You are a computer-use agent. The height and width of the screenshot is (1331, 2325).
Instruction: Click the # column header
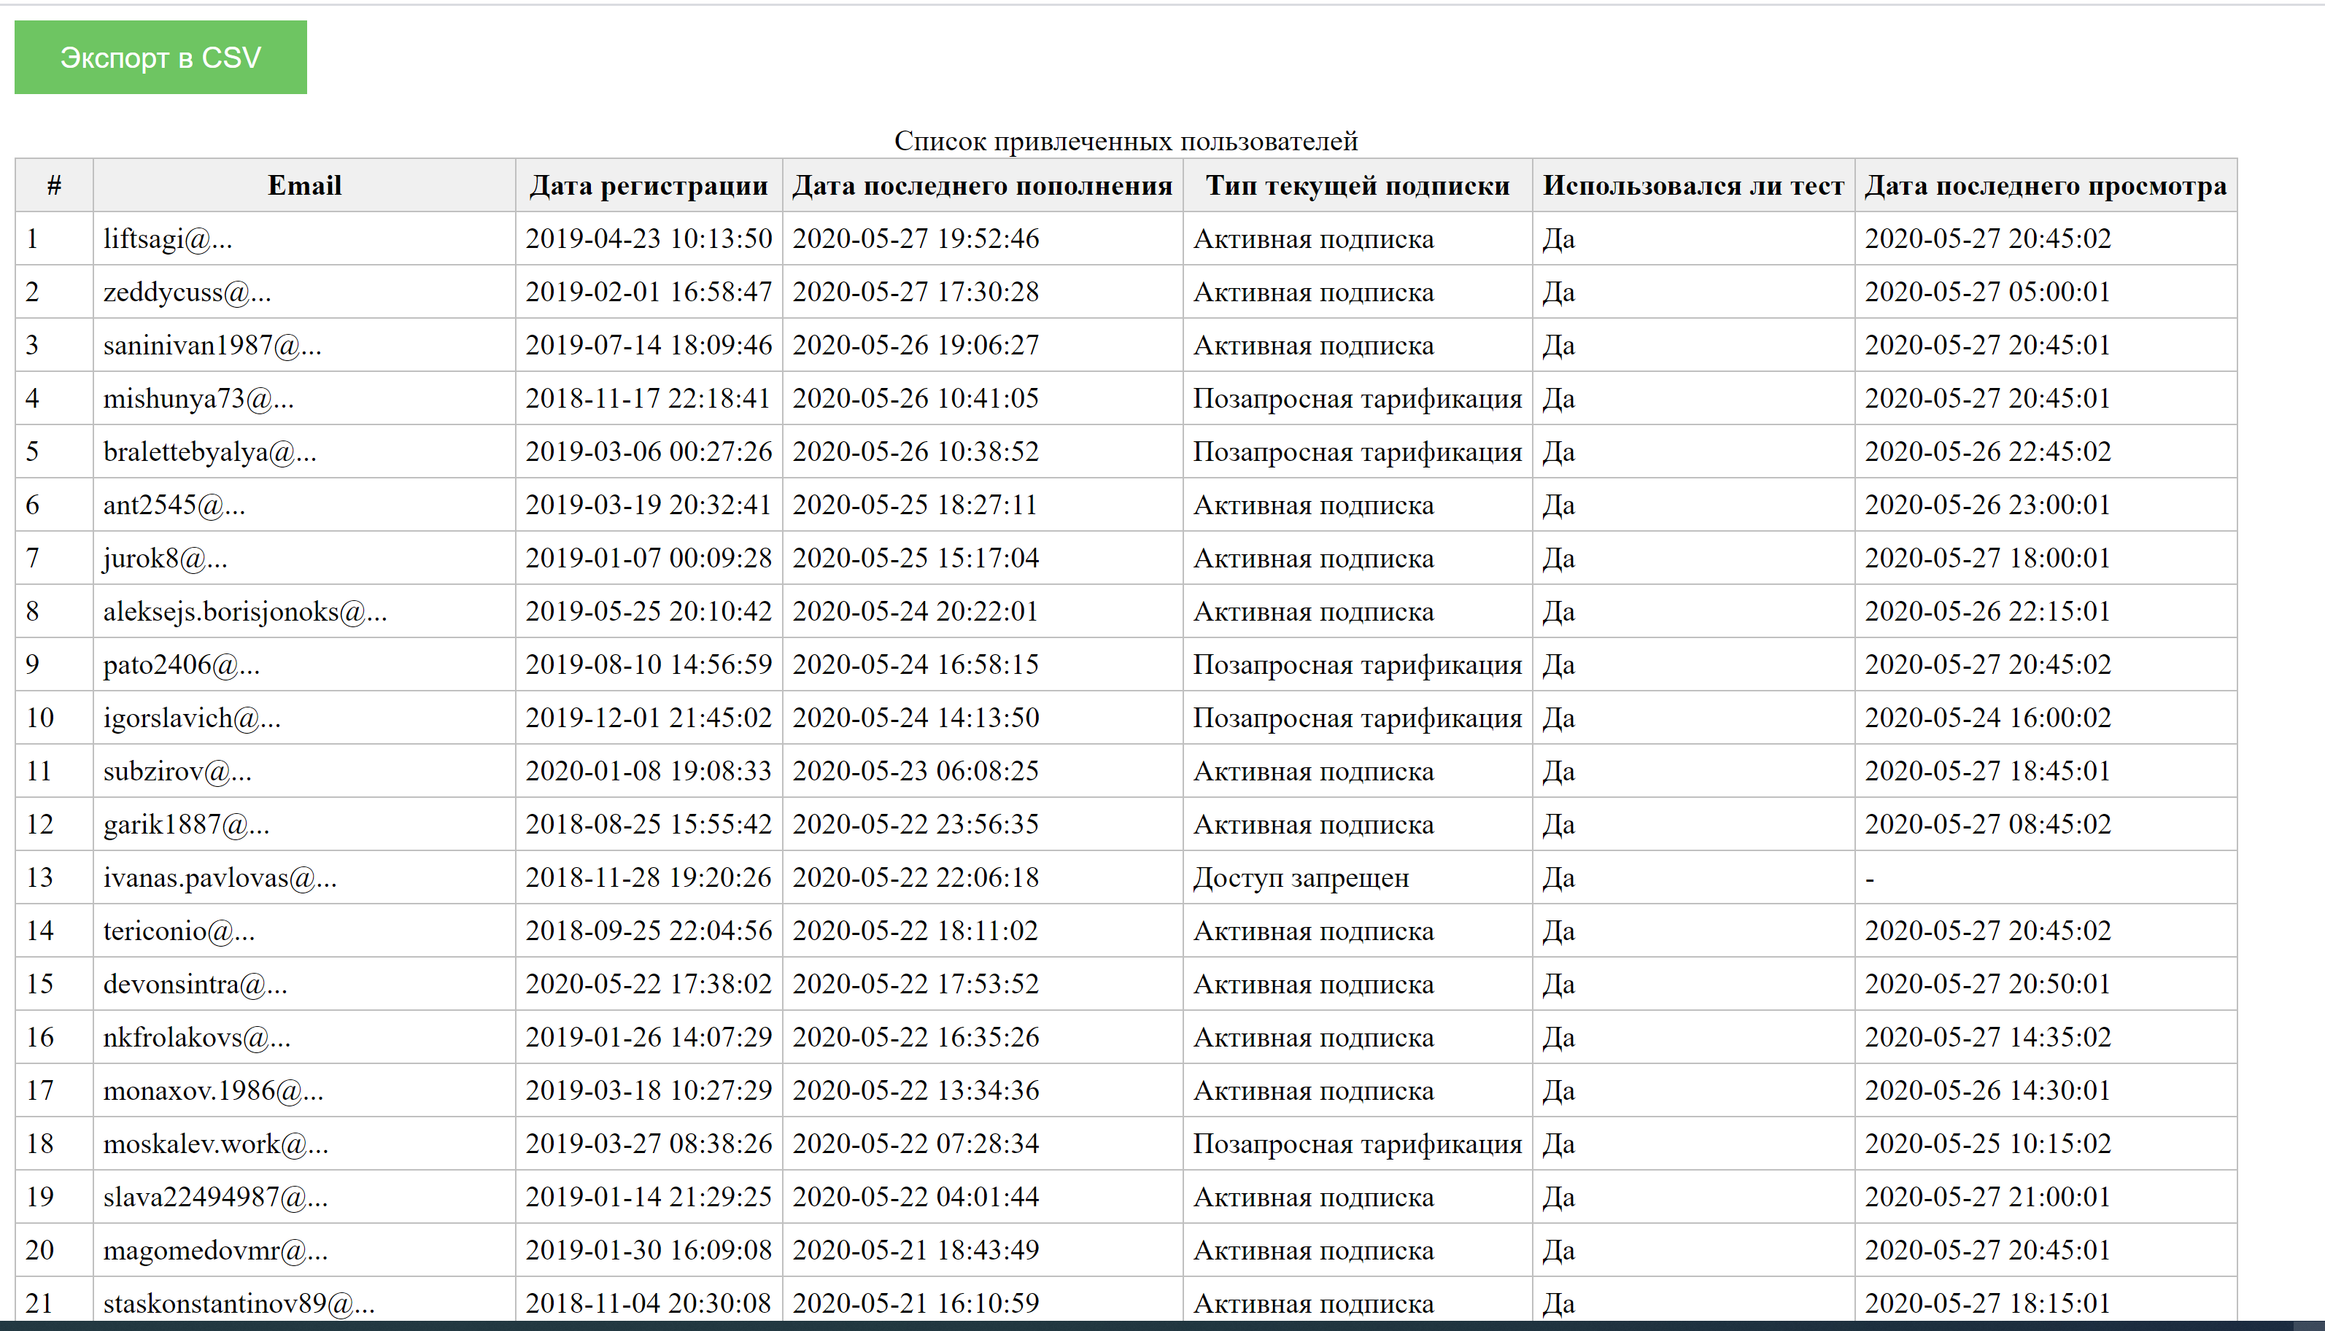pos(54,185)
